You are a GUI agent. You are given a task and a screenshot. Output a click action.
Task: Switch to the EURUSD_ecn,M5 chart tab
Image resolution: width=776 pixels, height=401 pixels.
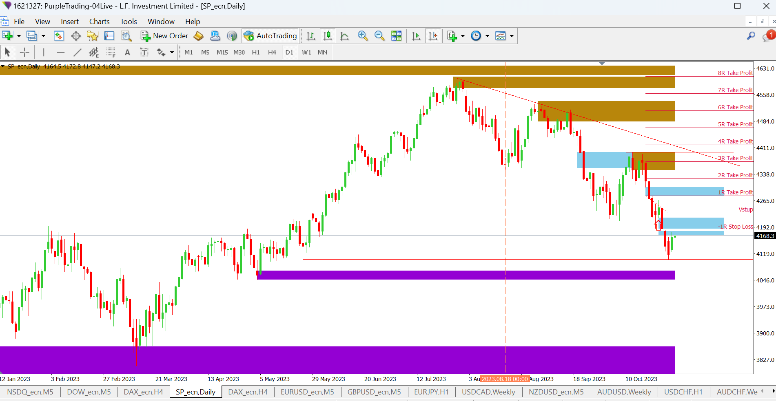pyautogui.click(x=307, y=392)
